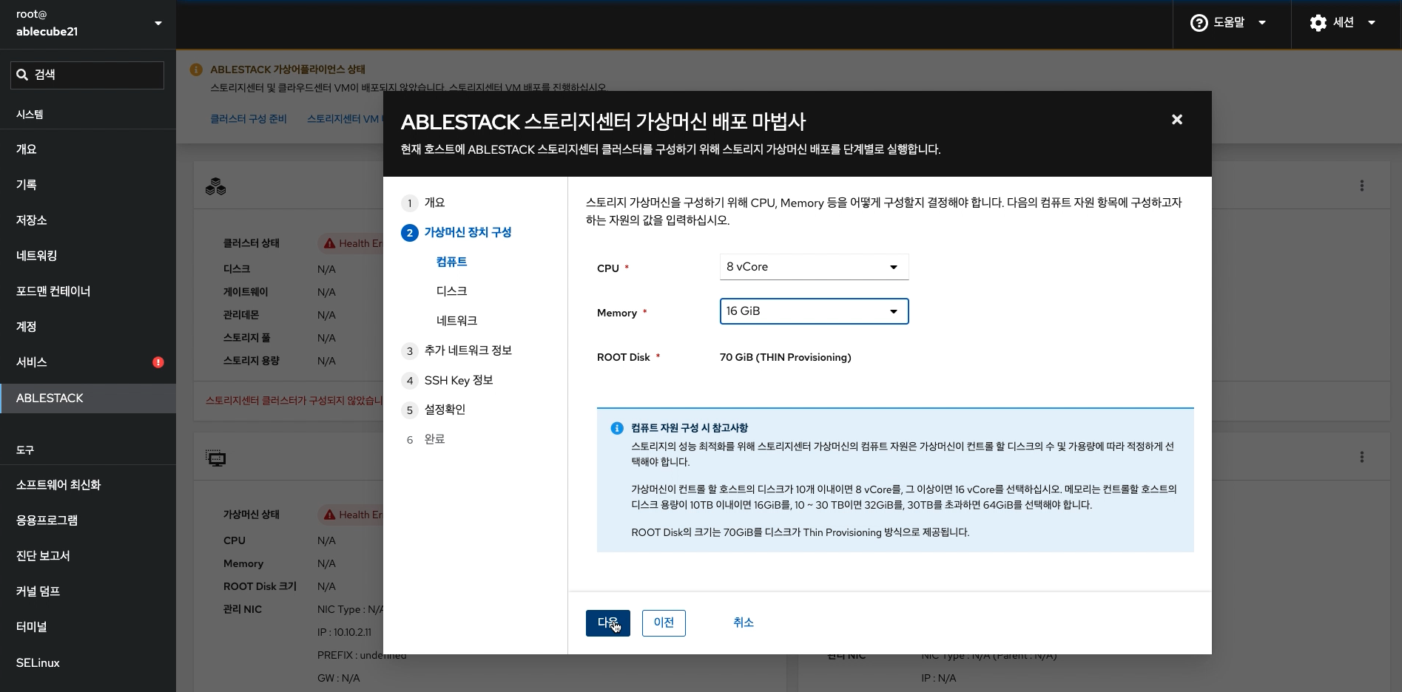Click inside the 검색 search field

(87, 75)
